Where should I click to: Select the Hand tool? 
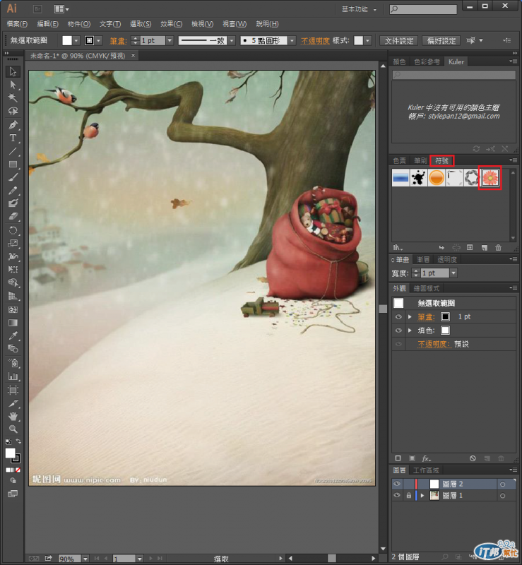(13, 416)
